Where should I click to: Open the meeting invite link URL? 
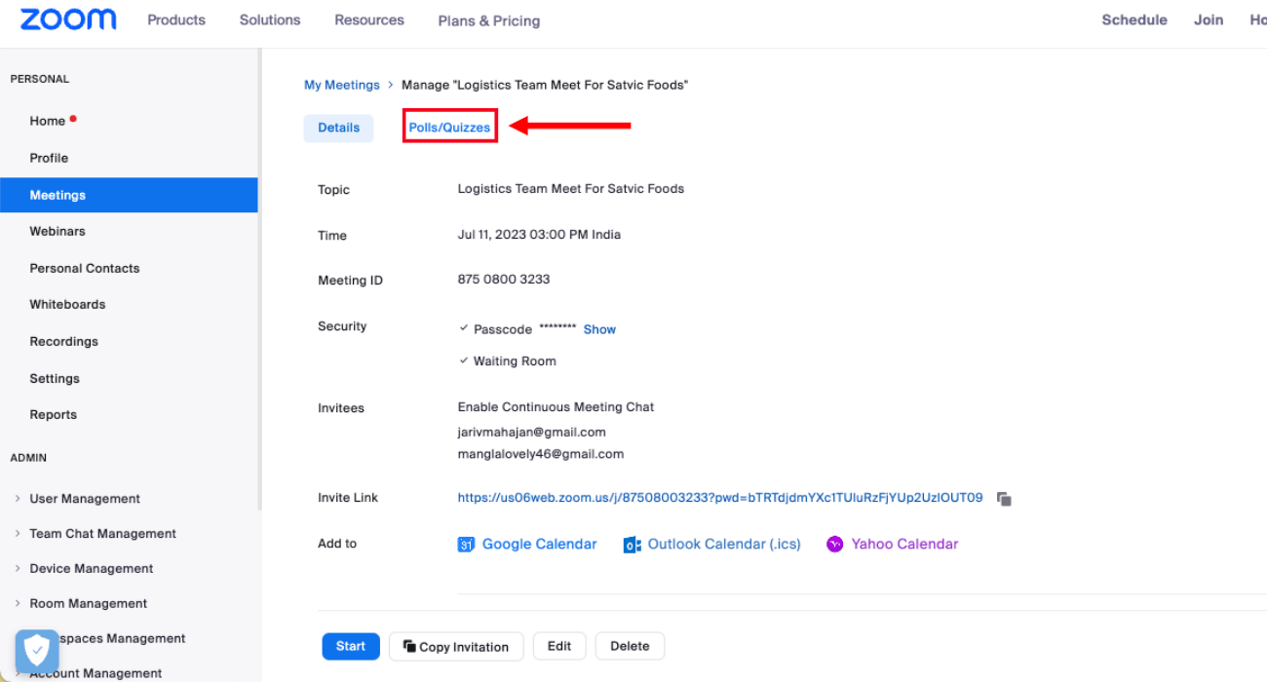click(x=720, y=498)
